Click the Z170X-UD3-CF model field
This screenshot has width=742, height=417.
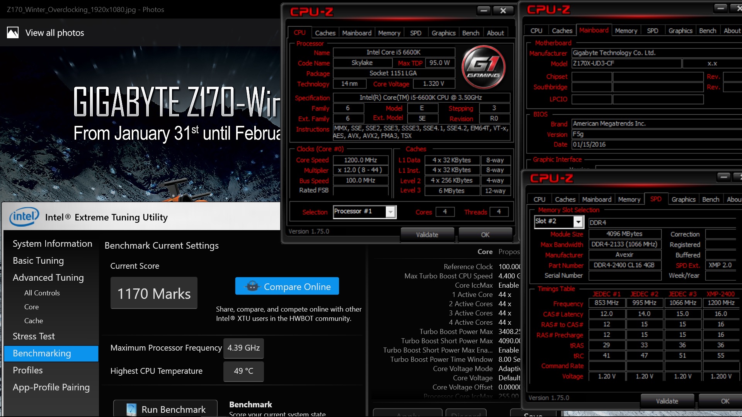click(626, 63)
